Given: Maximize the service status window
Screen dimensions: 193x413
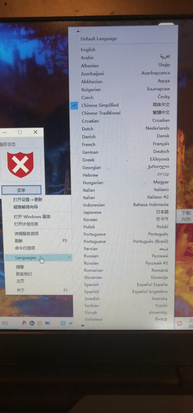Looking at the screenshot, I should pos(20,132).
